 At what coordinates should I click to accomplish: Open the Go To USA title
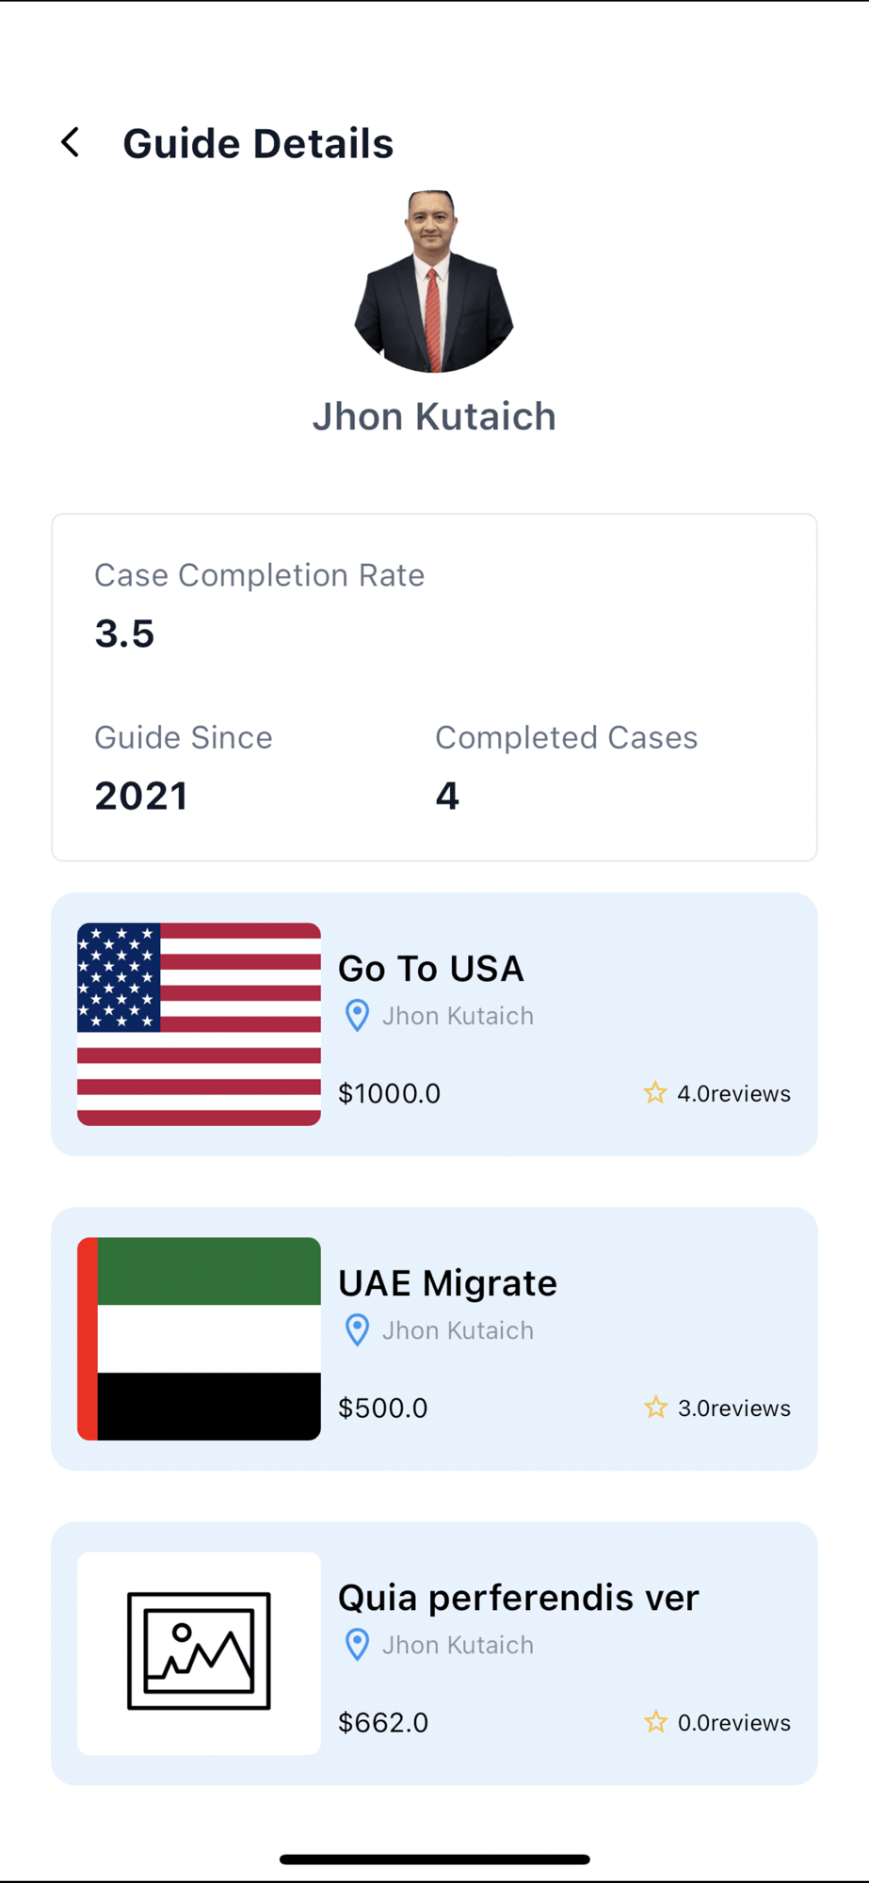(431, 969)
